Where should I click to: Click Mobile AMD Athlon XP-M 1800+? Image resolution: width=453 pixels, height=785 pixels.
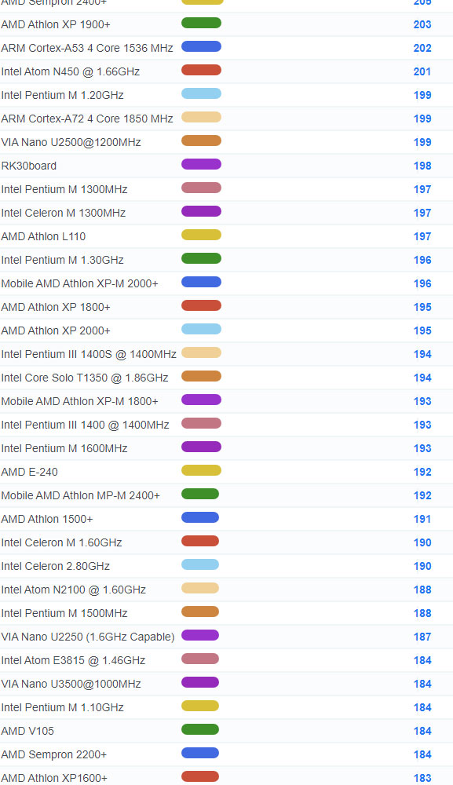tap(79, 401)
